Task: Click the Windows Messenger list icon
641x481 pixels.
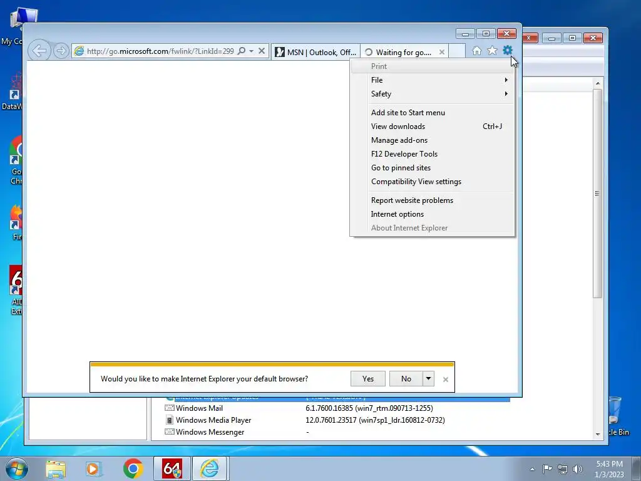Action: click(169, 432)
